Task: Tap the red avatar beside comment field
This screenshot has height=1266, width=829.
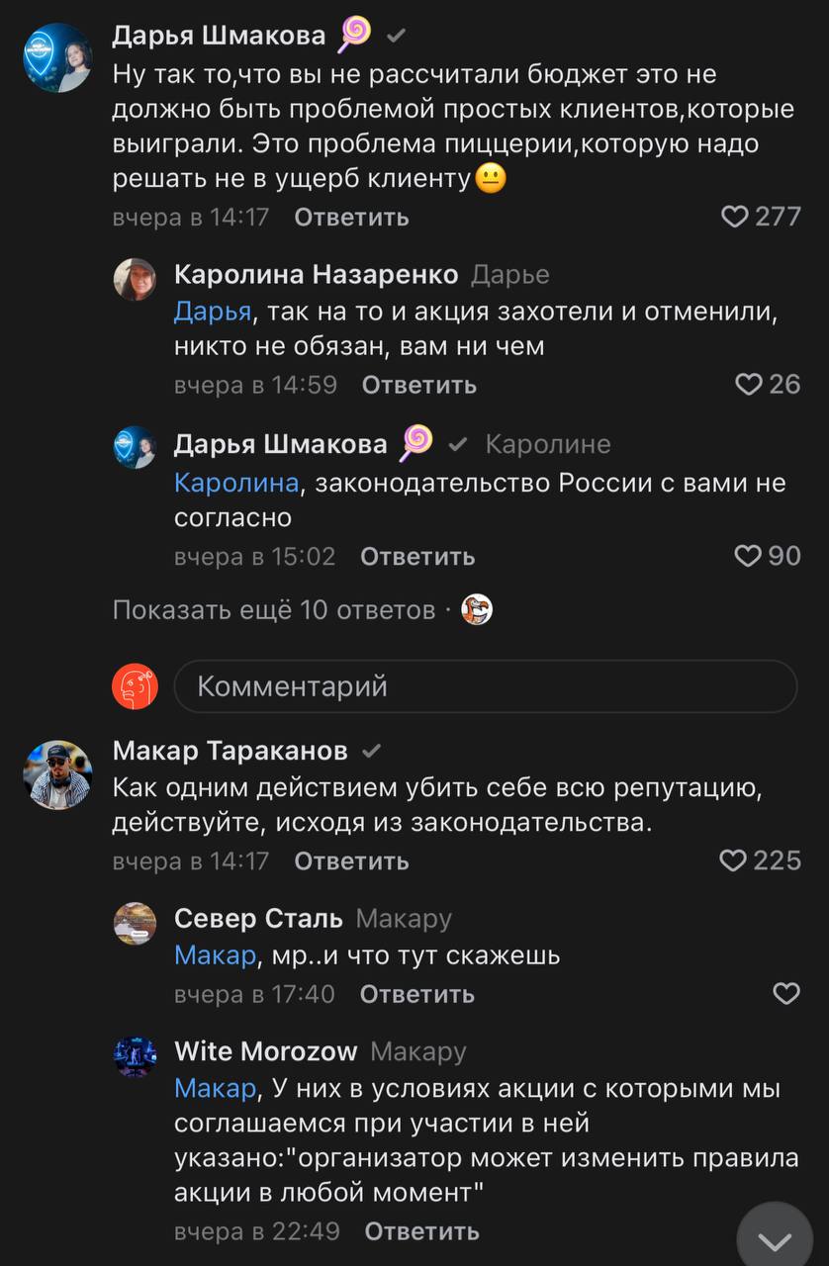Action: coord(135,685)
